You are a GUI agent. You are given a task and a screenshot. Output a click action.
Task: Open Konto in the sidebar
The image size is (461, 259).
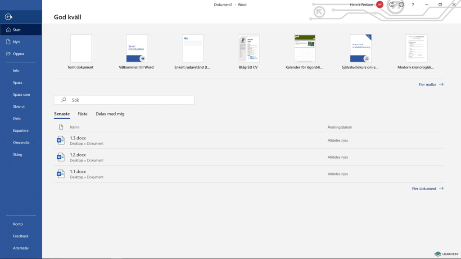(18, 224)
